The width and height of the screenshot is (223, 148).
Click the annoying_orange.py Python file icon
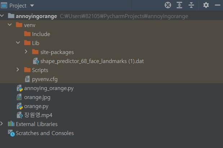pyautogui.click(x=19, y=88)
